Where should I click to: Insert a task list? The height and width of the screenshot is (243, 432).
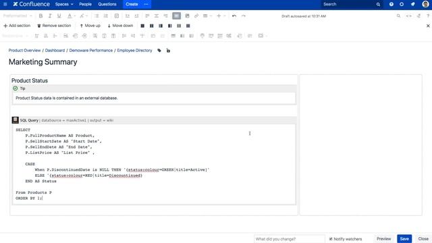(x=117, y=16)
